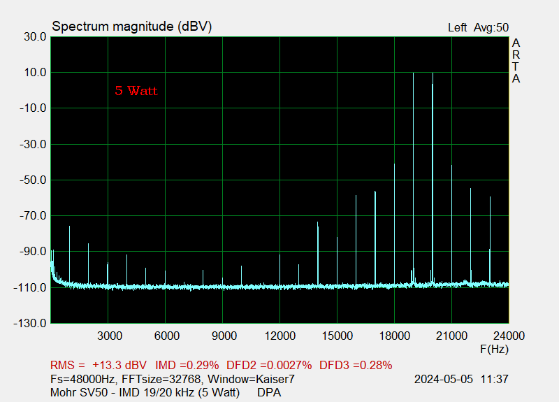Screen dimensions: 559x402
Task: Click the 1 kHz difference-tone spike
Action: (x=69, y=255)
